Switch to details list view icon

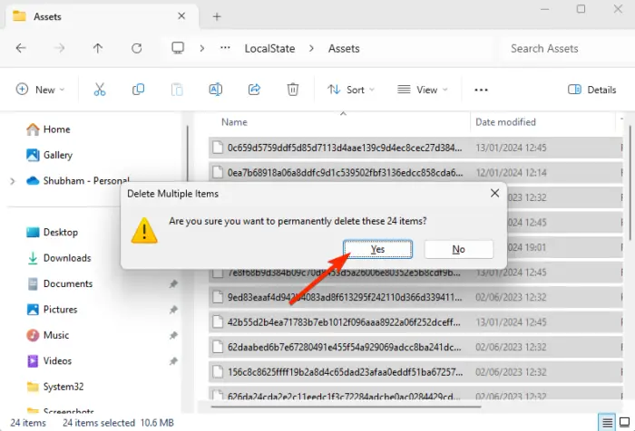pyautogui.click(x=607, y=423)
